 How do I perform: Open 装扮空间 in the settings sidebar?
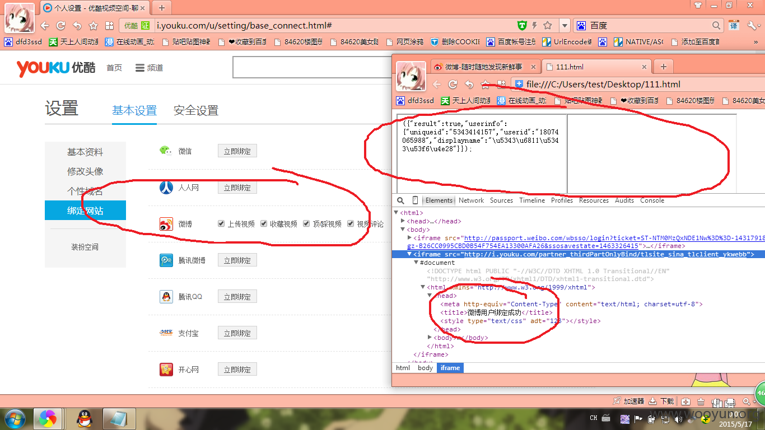point(85,247)
